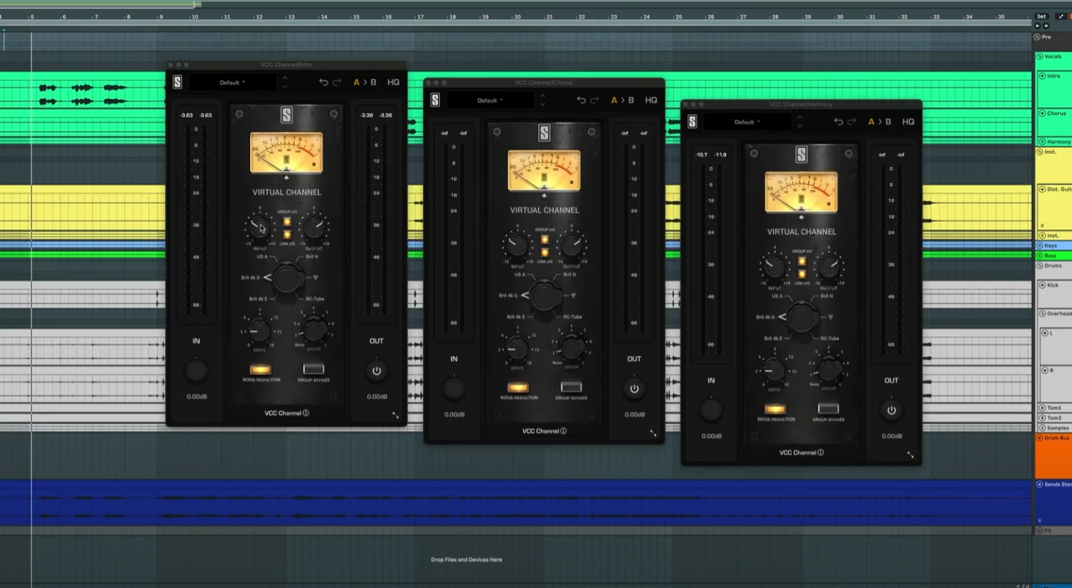This screenshot has height=588, width=1072.
Task: Click the VU meter in the Intro plugin
Action: tap(286, 152)
